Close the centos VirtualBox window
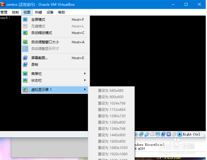 pos(199,5)
